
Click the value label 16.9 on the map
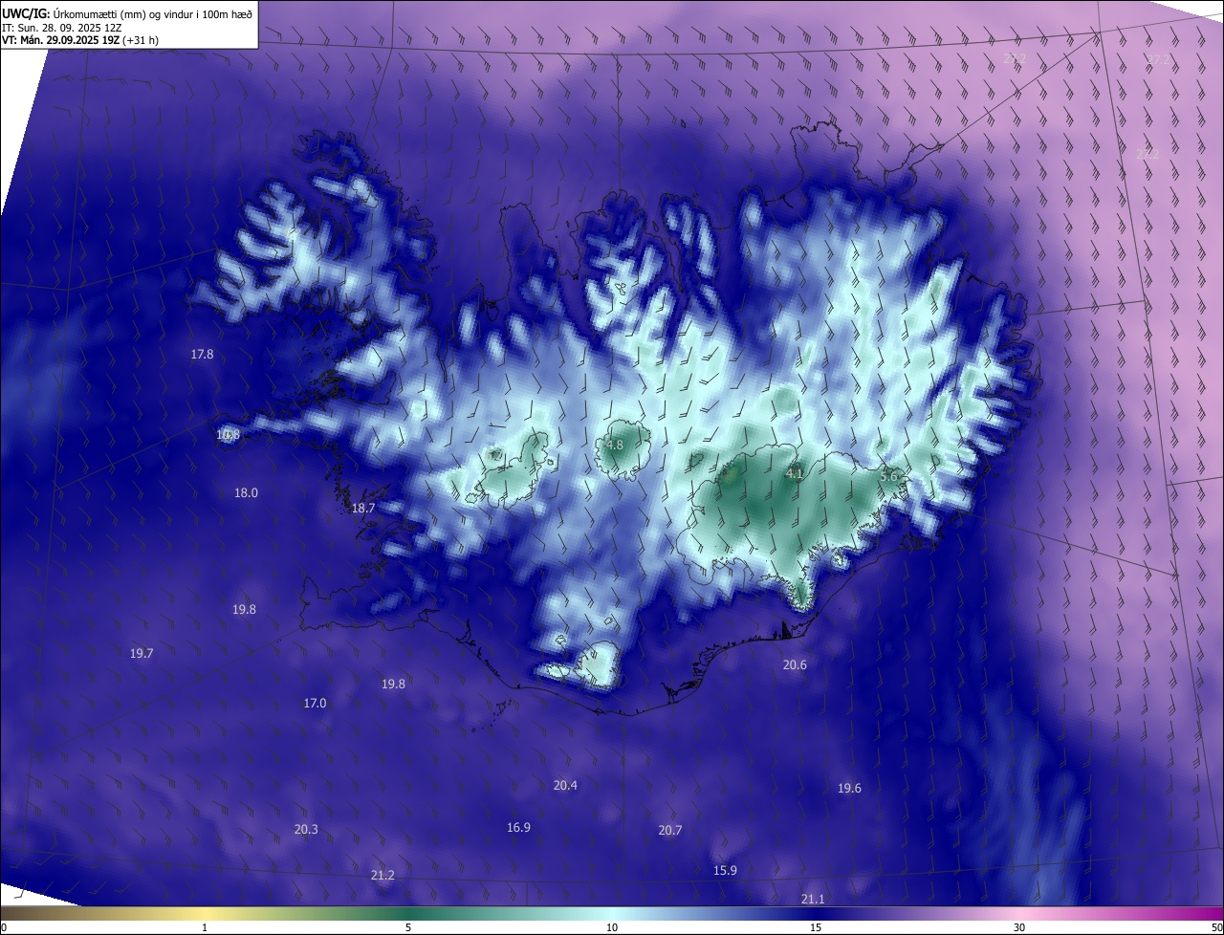518,827
